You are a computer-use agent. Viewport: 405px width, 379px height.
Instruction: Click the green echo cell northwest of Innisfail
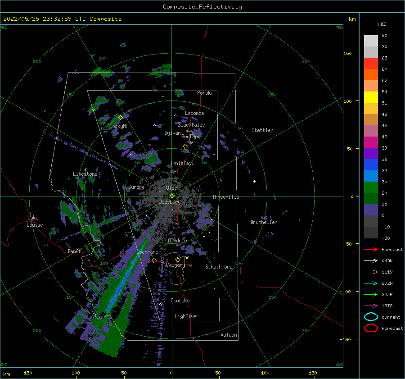(x=153, y=158)
